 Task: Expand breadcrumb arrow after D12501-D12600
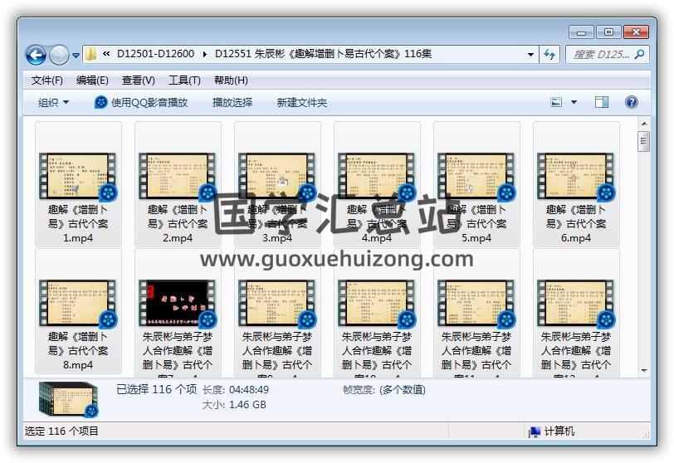204,54
